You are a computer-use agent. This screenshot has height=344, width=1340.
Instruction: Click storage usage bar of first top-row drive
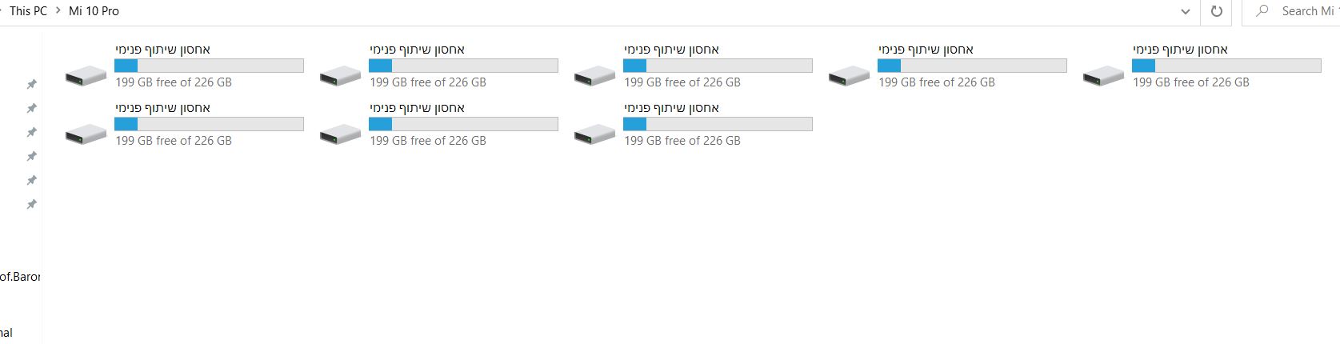click(x=209, y=66)
